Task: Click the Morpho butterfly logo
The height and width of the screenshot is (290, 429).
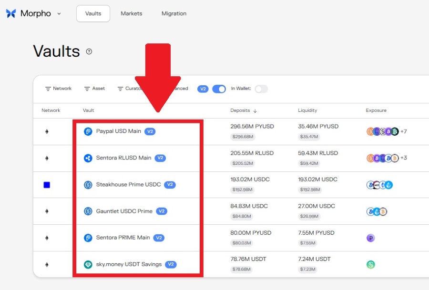Action: [x=11, y=13]
